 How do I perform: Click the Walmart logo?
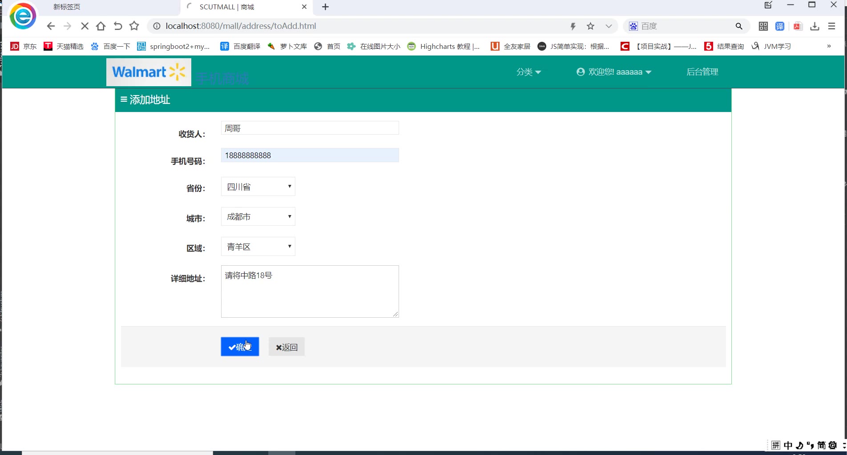coord(149,72)
